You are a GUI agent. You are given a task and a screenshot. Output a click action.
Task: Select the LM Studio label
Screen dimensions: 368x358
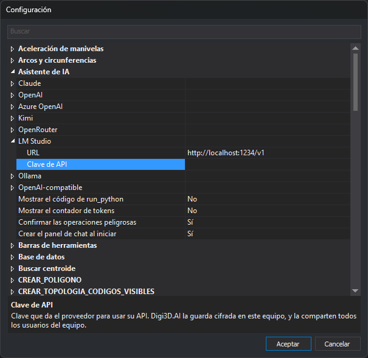[35, 141]
